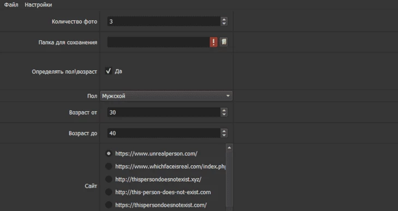Toggle the Да checkbox for Определять пол\возраст
This screenshot has height=211, width=398.
(x=108, y=71)
